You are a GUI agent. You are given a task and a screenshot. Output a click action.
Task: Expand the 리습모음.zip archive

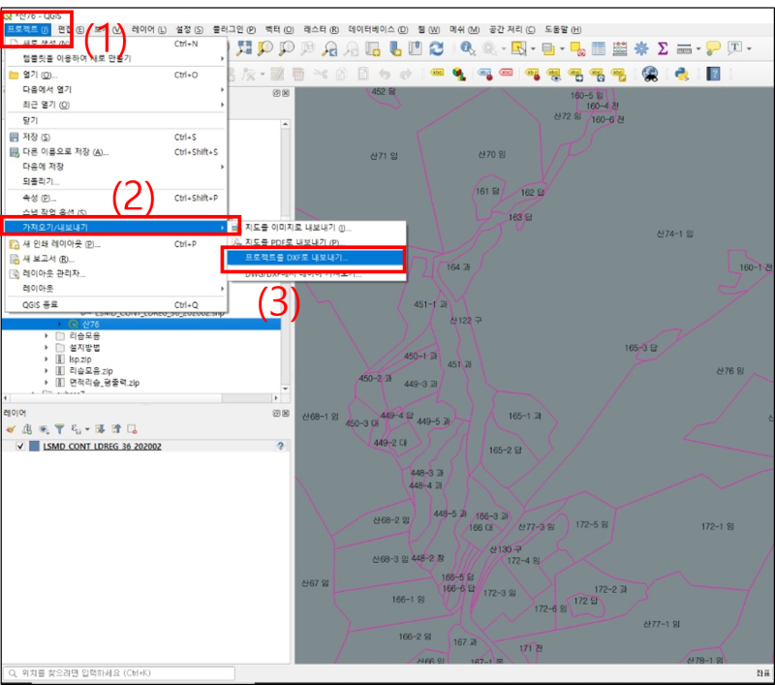click(x=46, y=371)
